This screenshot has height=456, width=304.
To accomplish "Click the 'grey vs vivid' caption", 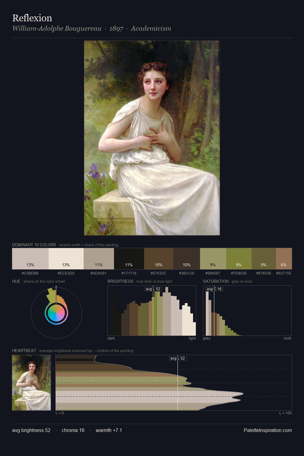I will click(x=242, y=282).
